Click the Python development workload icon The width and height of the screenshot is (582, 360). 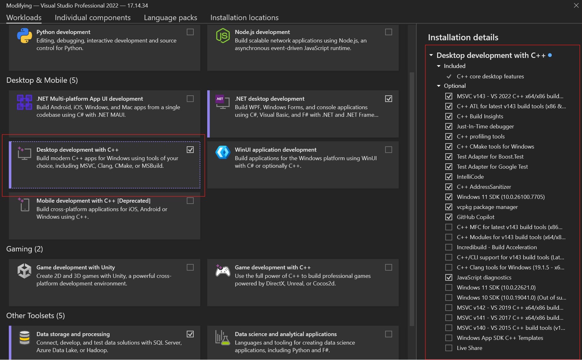coord(25,36)
